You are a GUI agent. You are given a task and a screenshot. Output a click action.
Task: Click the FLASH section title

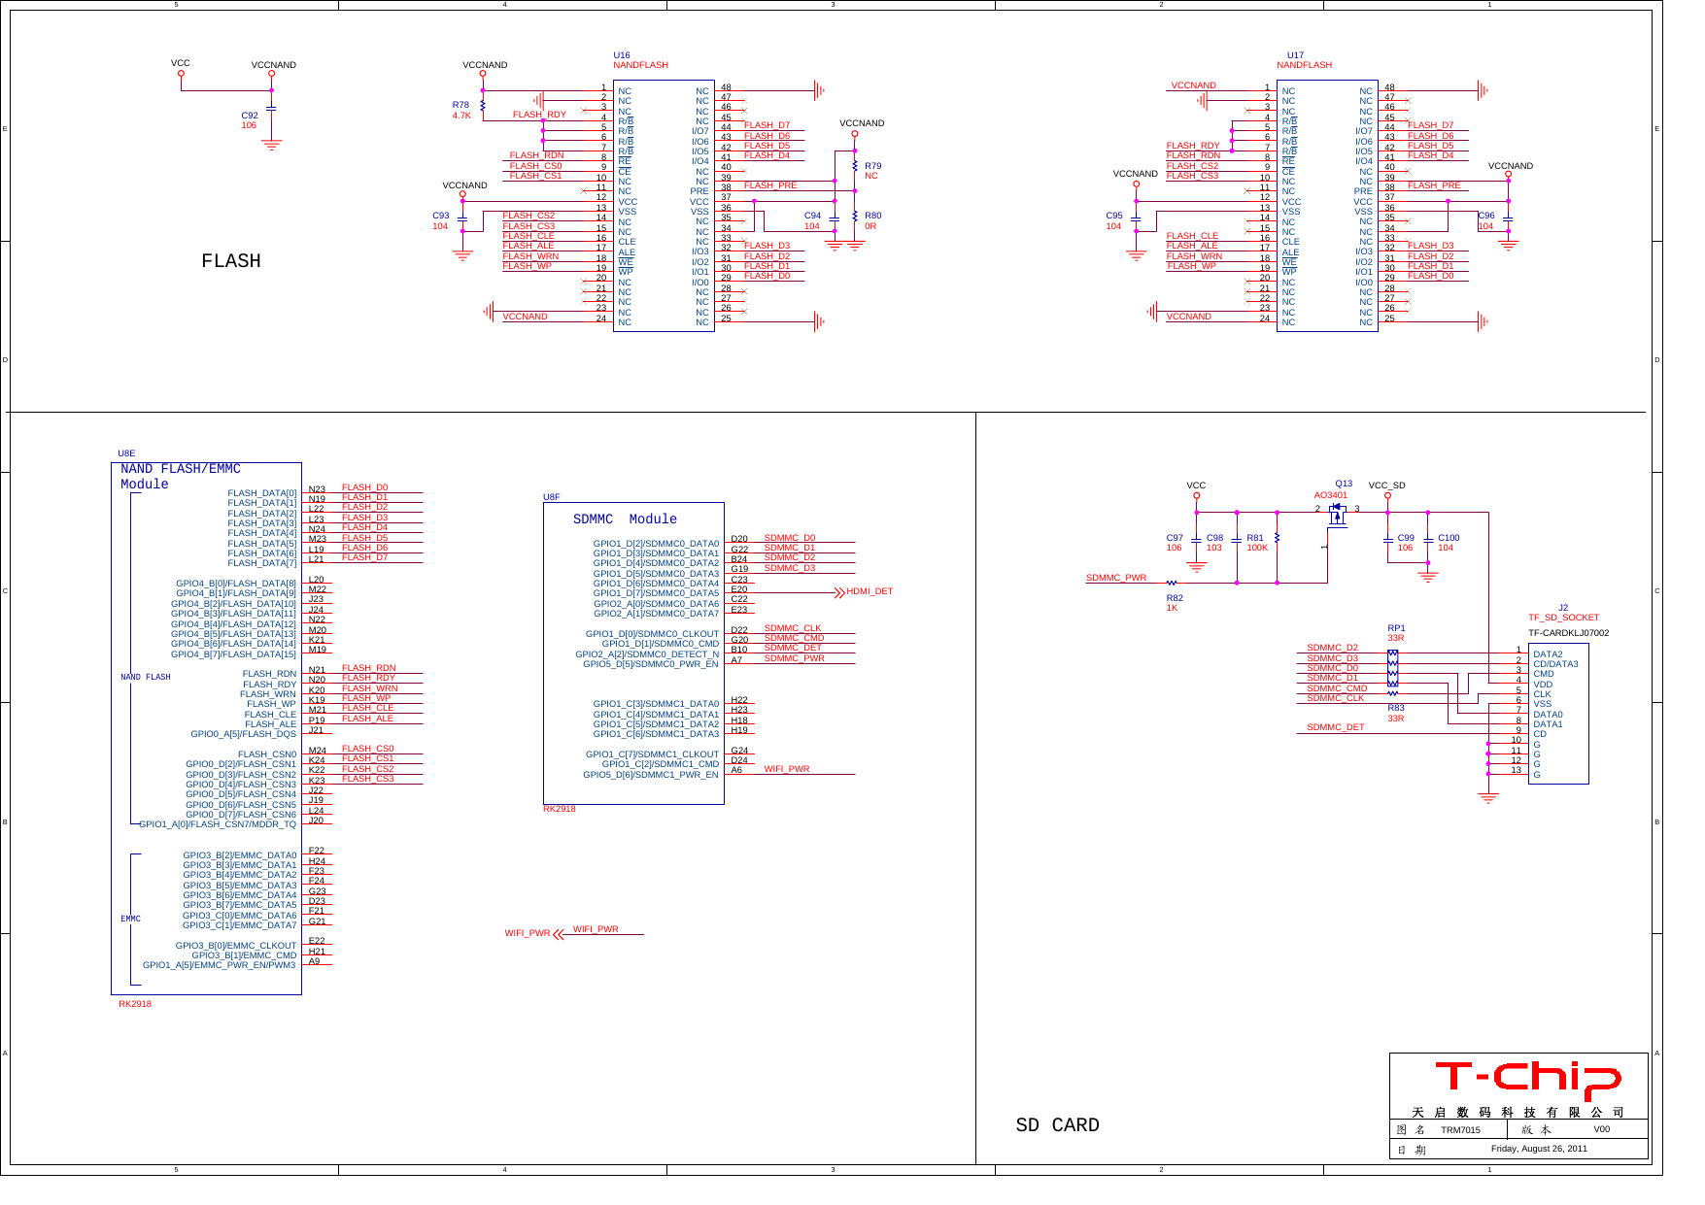tap(231, 261)
